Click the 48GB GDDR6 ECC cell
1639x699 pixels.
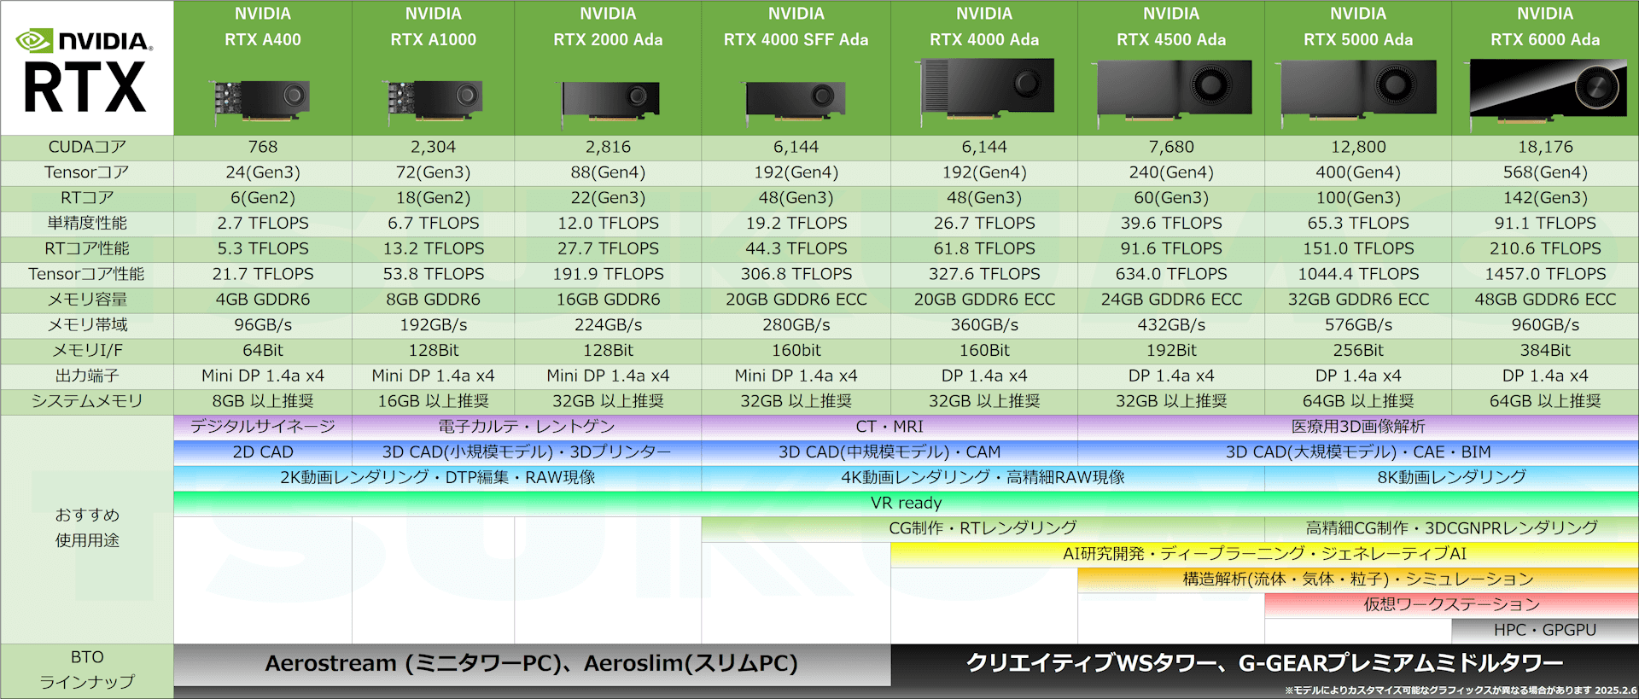tap(1545, 300)
